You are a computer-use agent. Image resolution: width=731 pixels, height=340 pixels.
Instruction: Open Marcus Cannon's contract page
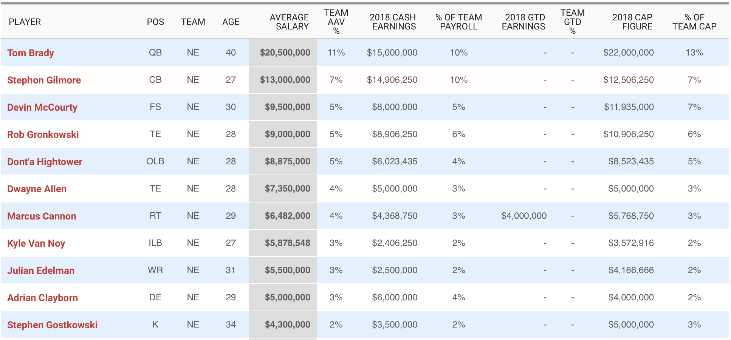[42, 216]
